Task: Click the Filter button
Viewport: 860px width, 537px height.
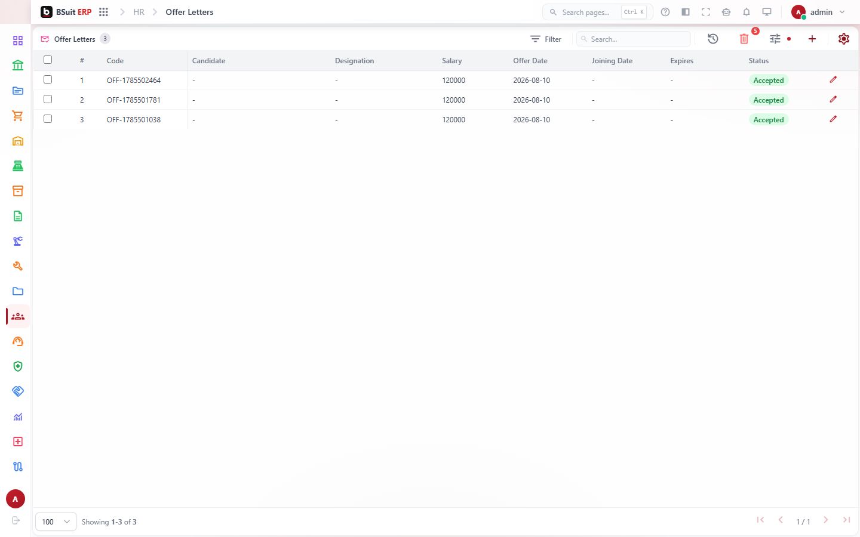Action: tap(546, 39)
